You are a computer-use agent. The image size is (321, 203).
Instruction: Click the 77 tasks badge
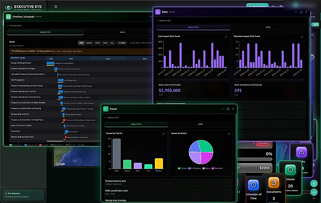[122, 43]
